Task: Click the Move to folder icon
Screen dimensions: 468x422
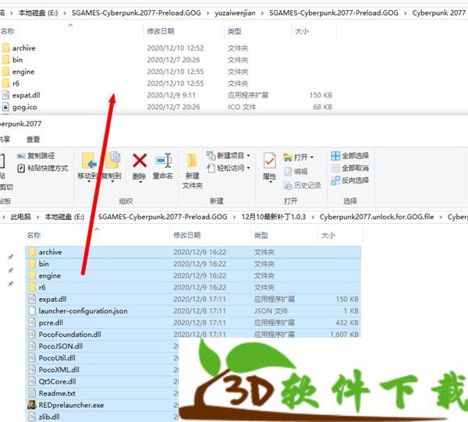Action: (x=89, y=161)
